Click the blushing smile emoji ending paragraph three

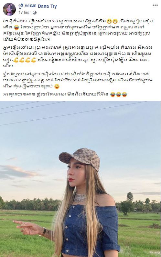pyautogui.click(x=57, y=86)
